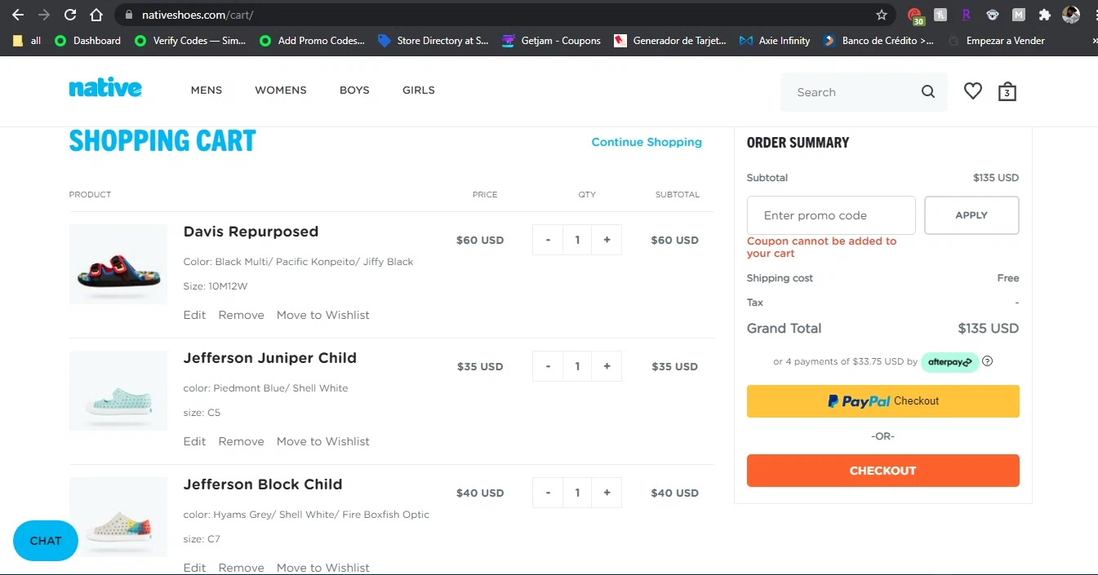Click the browser reload icon
The image size is (1098, 575).
pos(70,15)
